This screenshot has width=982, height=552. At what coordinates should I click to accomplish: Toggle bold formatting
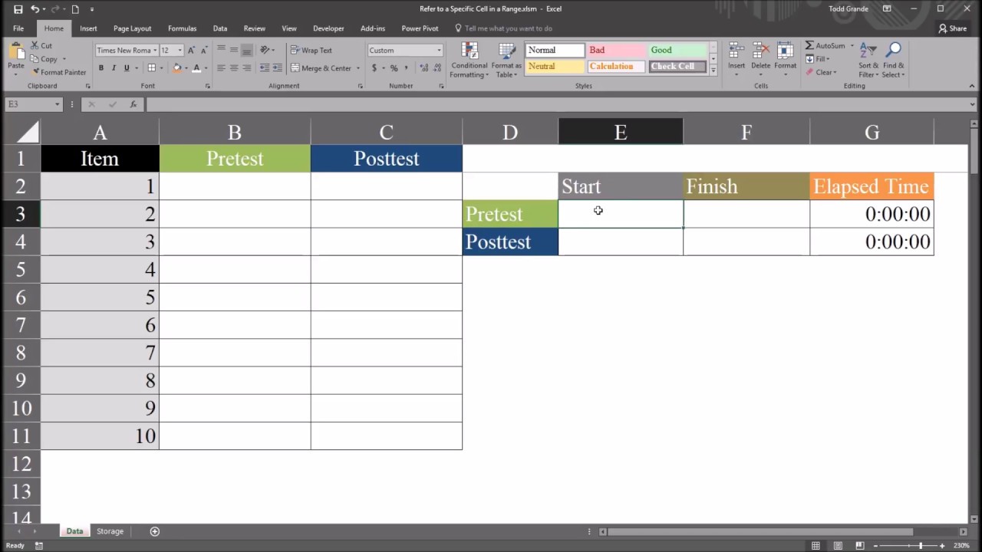click(x=101, y=68)
